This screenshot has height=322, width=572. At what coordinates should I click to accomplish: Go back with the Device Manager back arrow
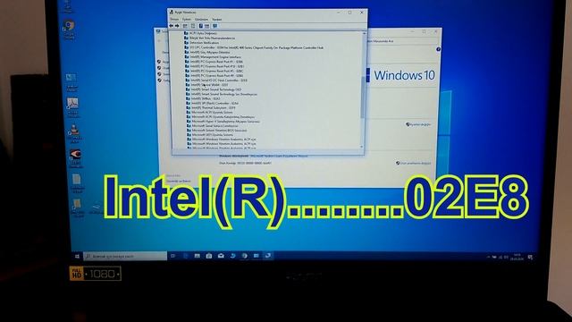pos(172,26)
